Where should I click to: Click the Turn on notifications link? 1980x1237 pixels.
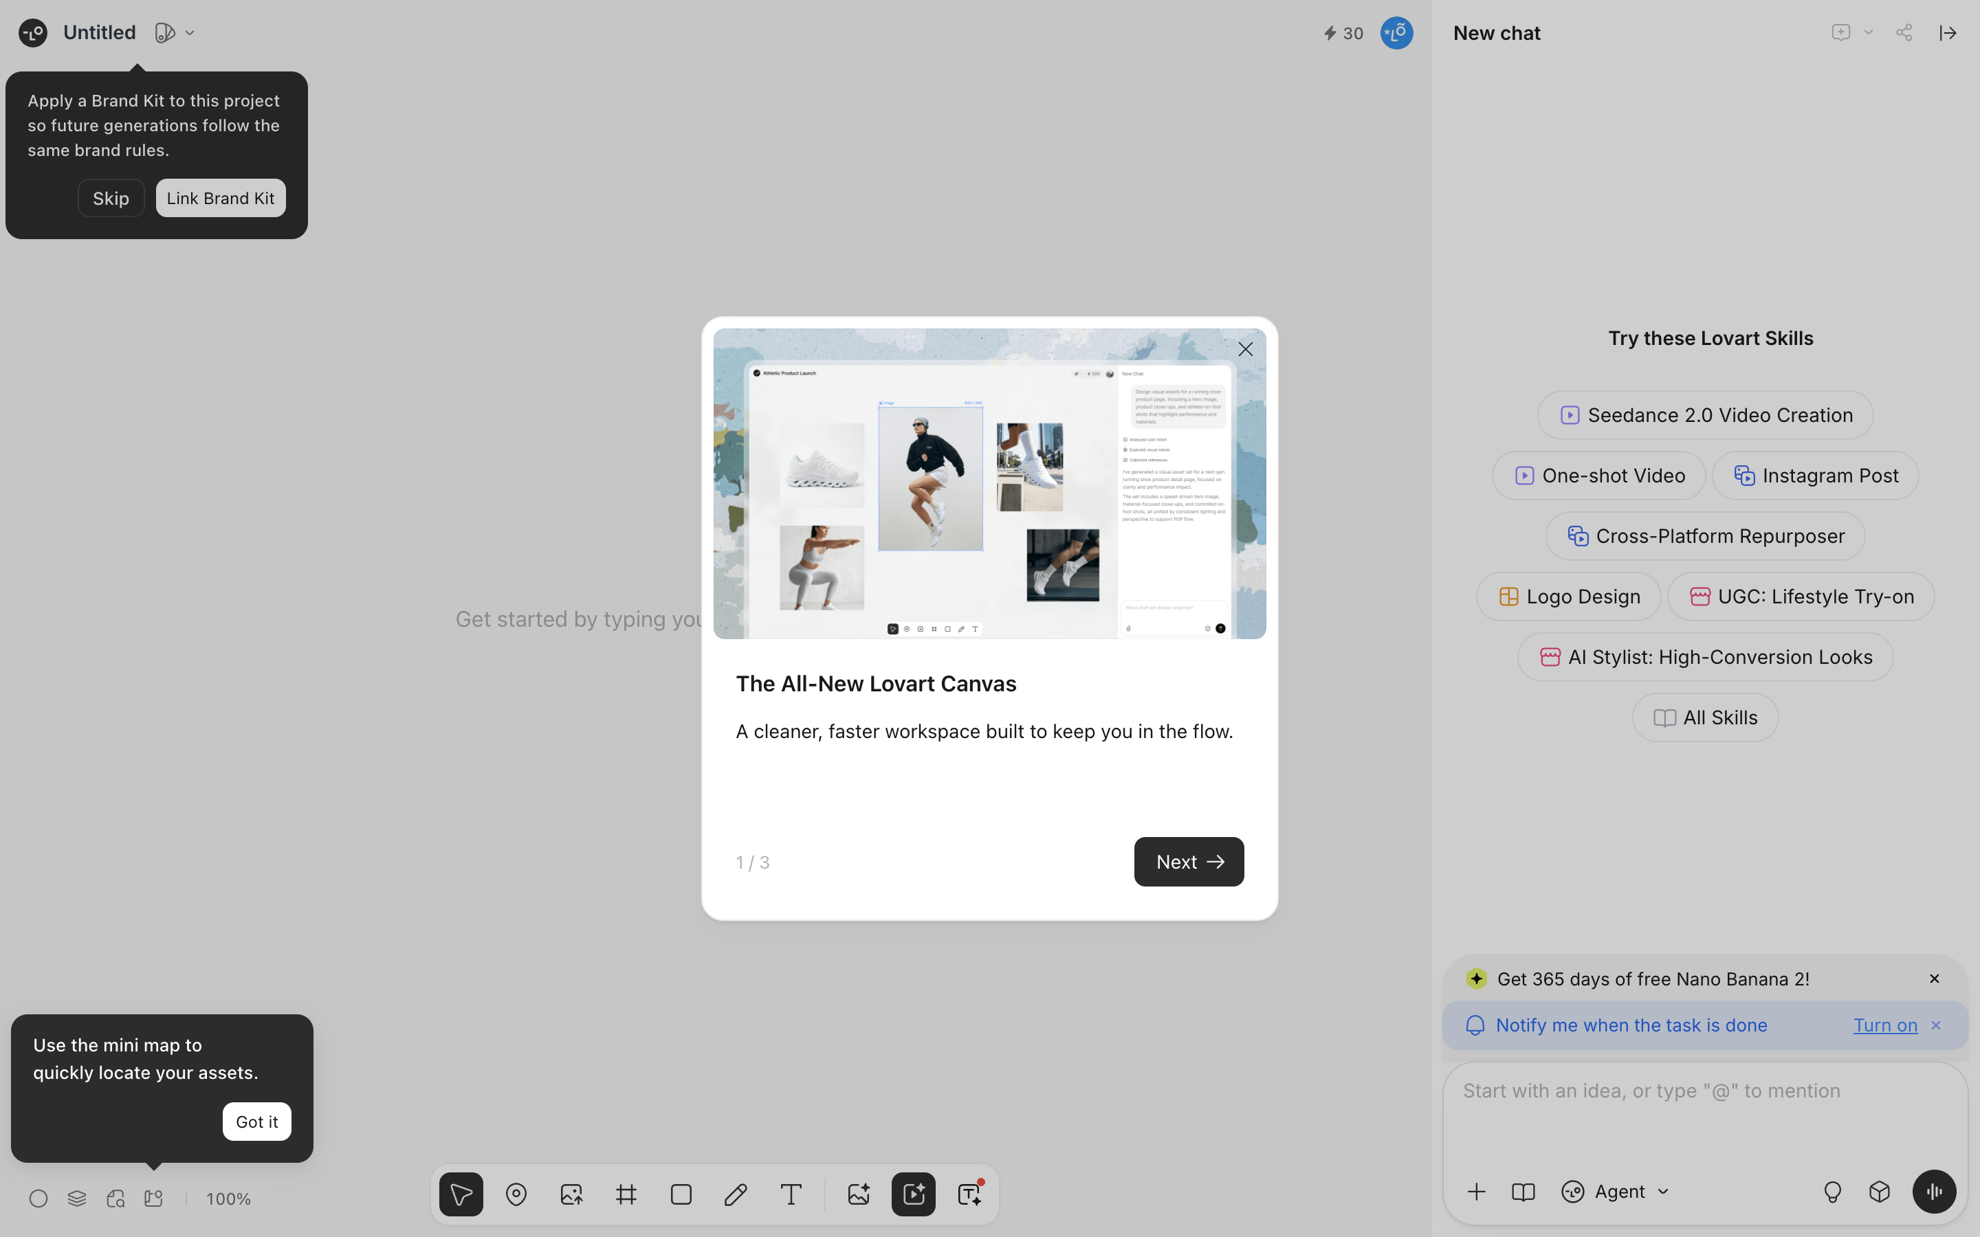(x=1885, y=1025)
